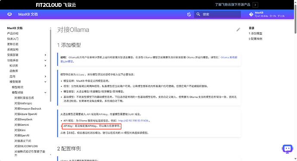Screen dimensions: 297x161
Task: Jump to 2 配置样例 in table of contents
Action: click(255, 39)
